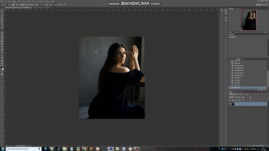
Task: Click the layer thumbnail in Layers panel
Action: (233, 104)
